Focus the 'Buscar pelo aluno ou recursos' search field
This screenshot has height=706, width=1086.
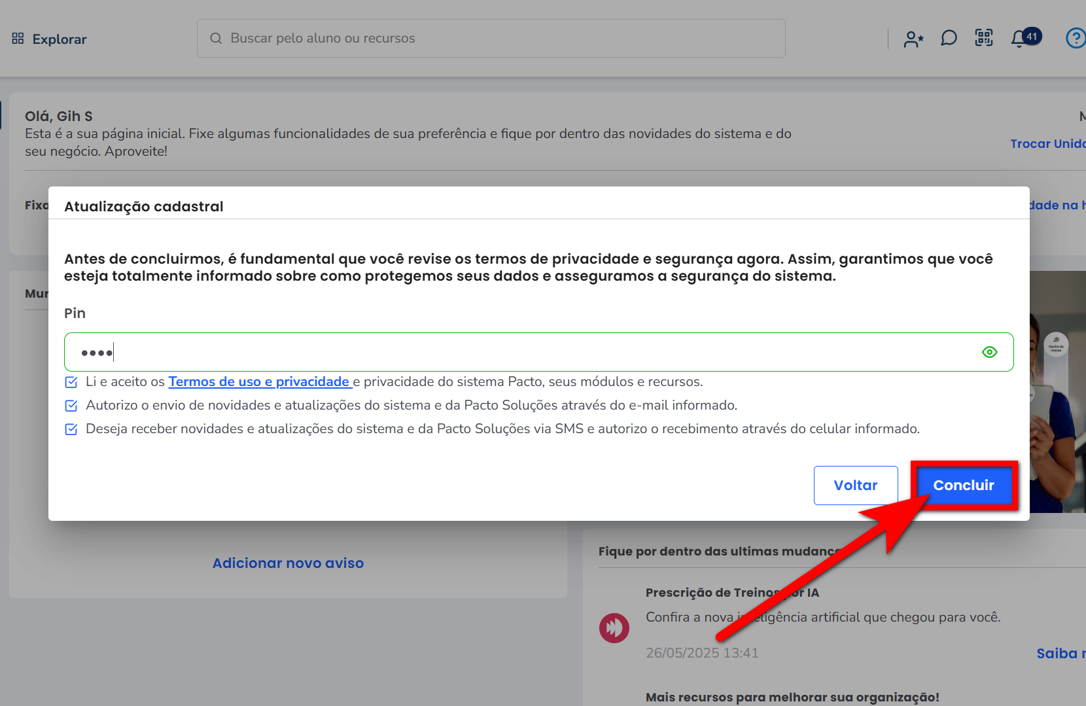coord(491,38)
